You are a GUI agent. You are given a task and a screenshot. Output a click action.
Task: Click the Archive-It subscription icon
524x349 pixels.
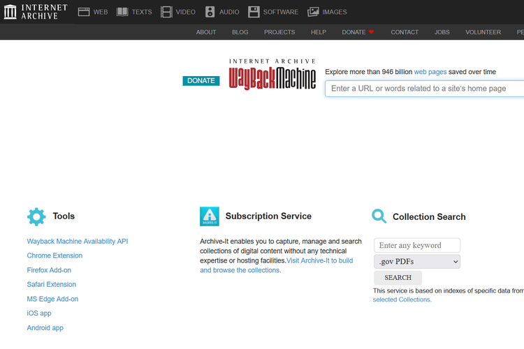point(210,216)
